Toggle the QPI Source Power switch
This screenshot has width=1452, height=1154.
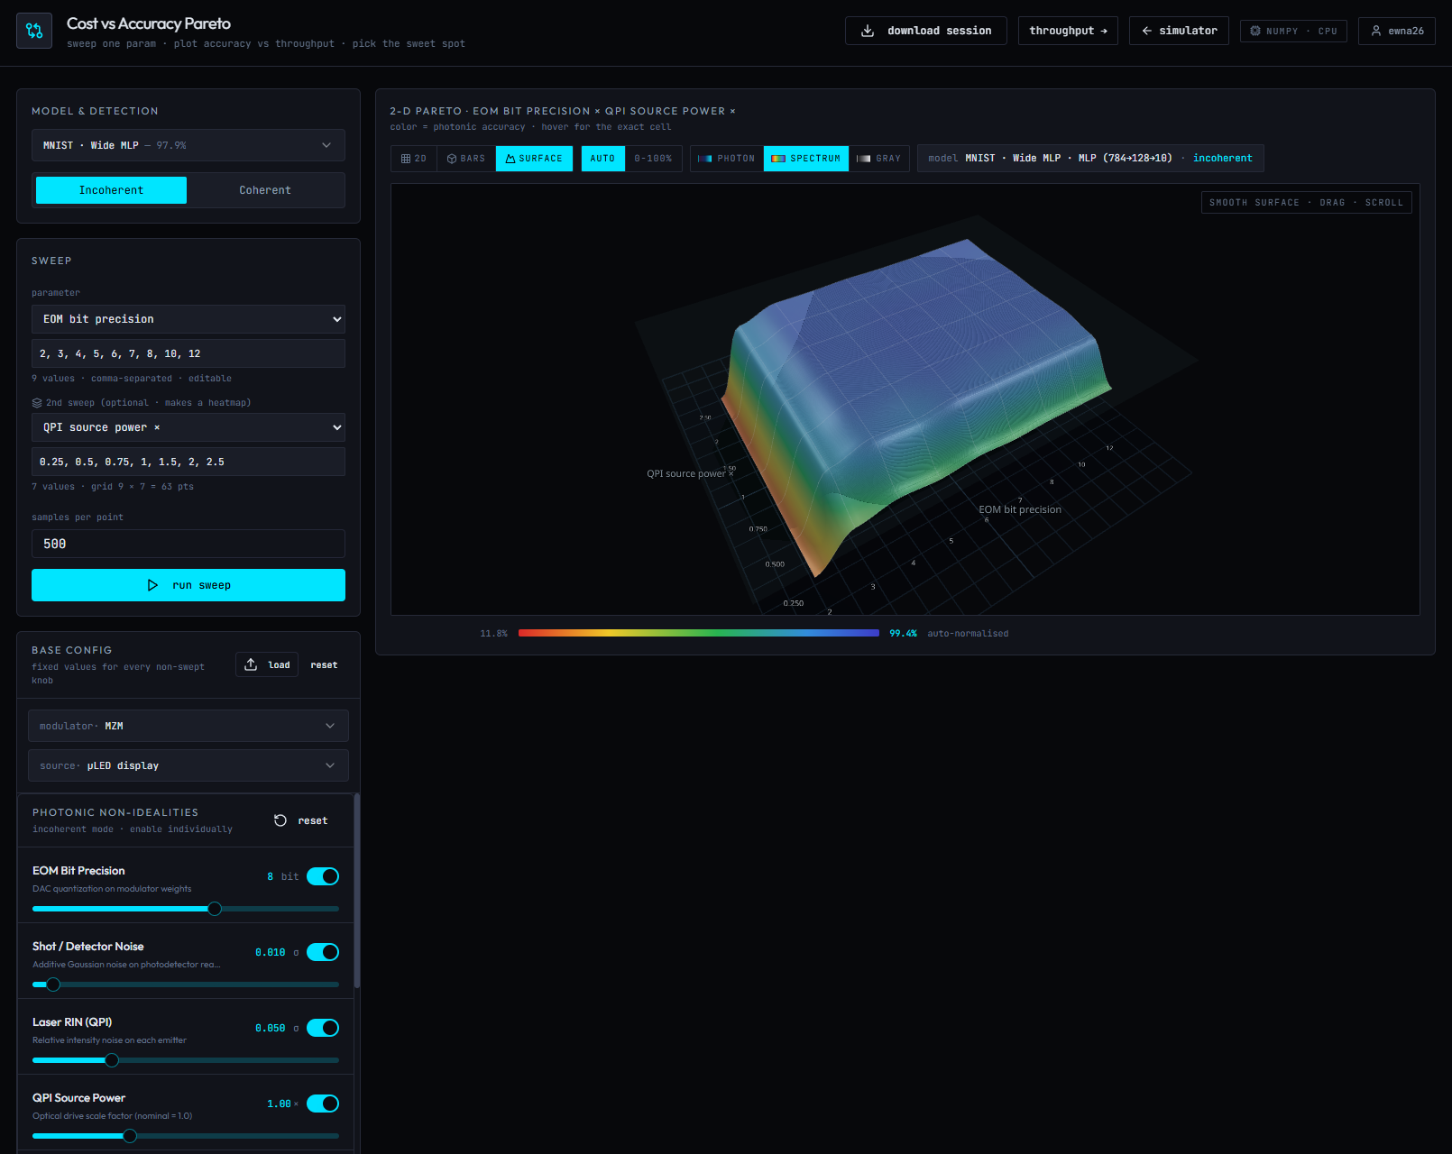coord(323,1104)
